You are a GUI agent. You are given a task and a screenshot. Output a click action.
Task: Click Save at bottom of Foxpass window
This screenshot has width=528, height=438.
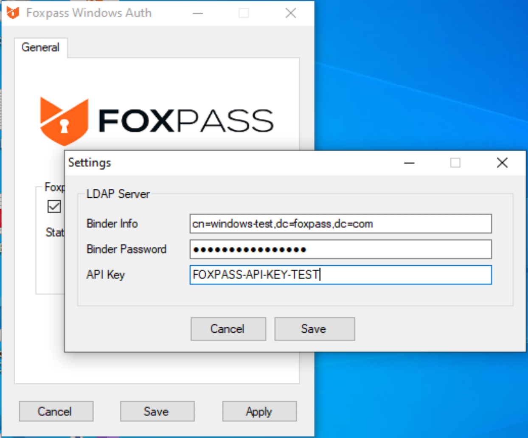click(157, 411)
